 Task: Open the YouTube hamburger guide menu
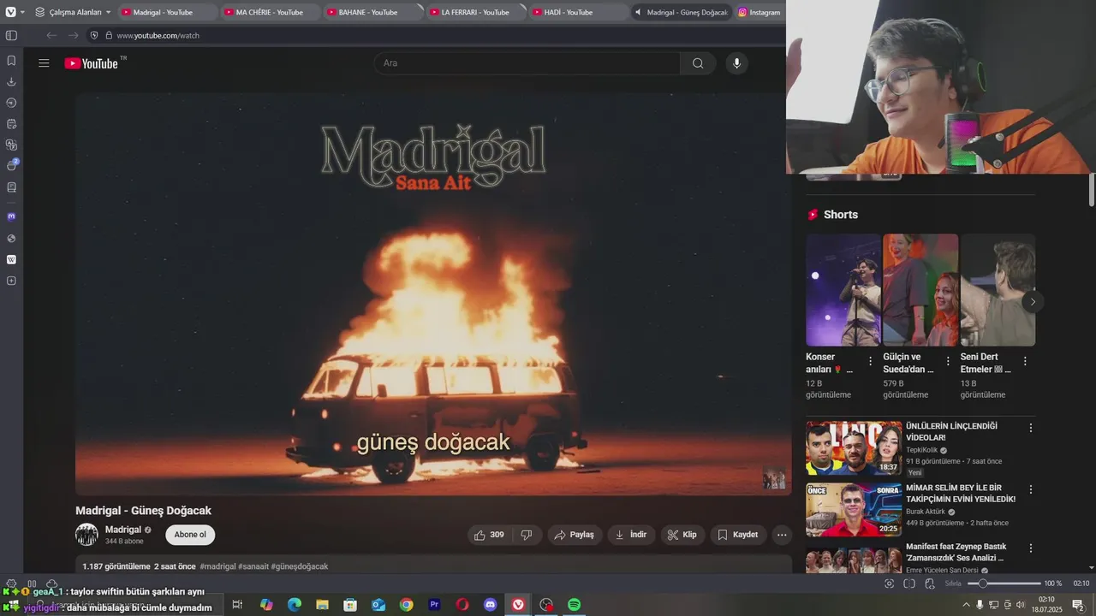(x=44, y=63)
